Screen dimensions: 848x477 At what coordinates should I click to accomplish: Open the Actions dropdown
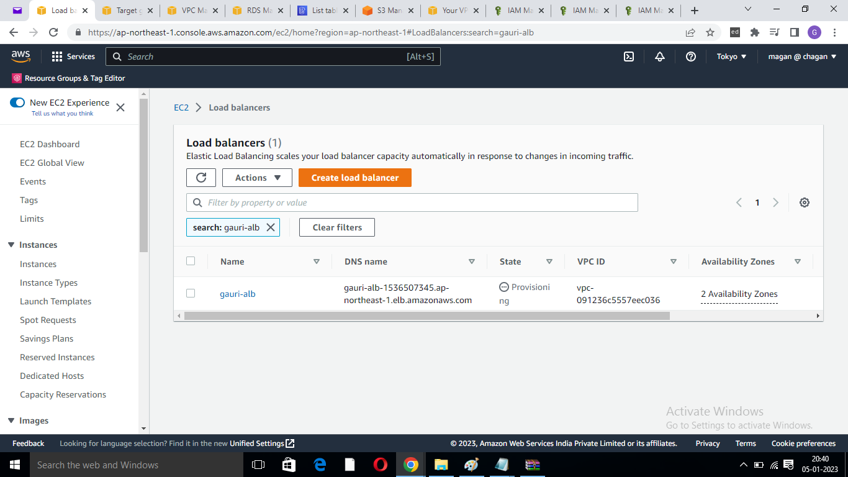[256, 177]
